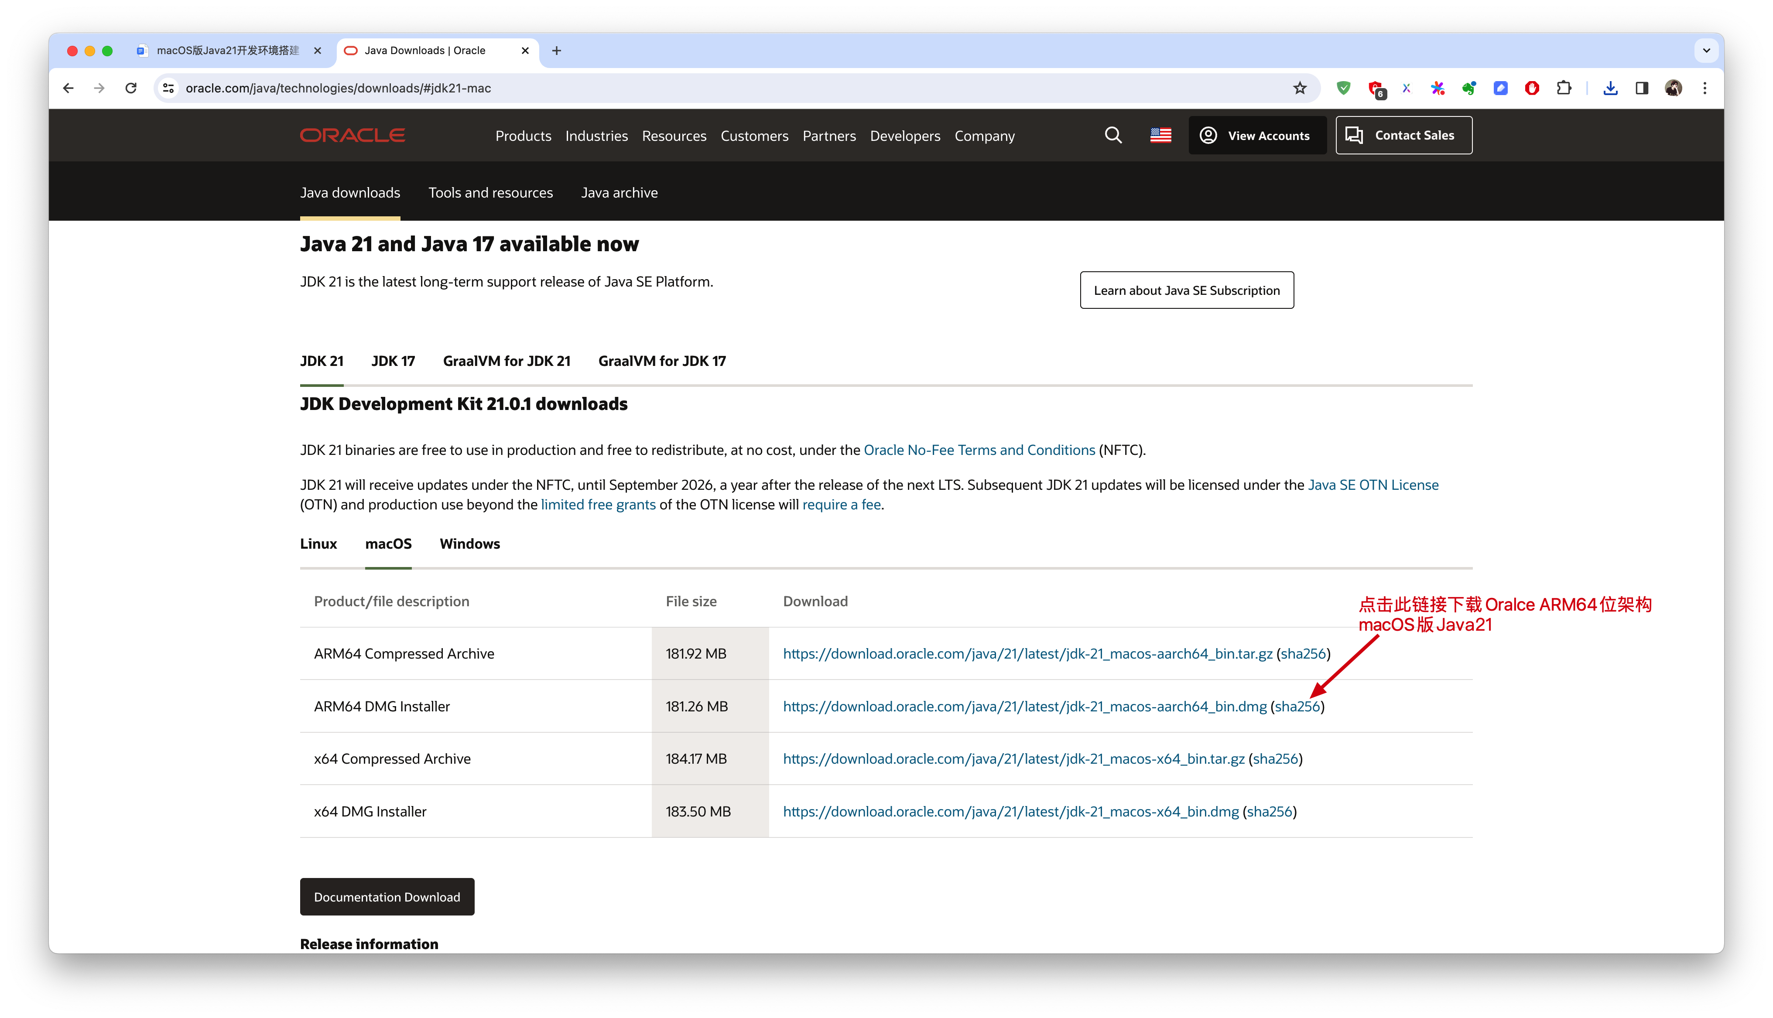Click the small X extension icon
Viewport: 1773px width, 1018px height.
[x=1406, y=88]
